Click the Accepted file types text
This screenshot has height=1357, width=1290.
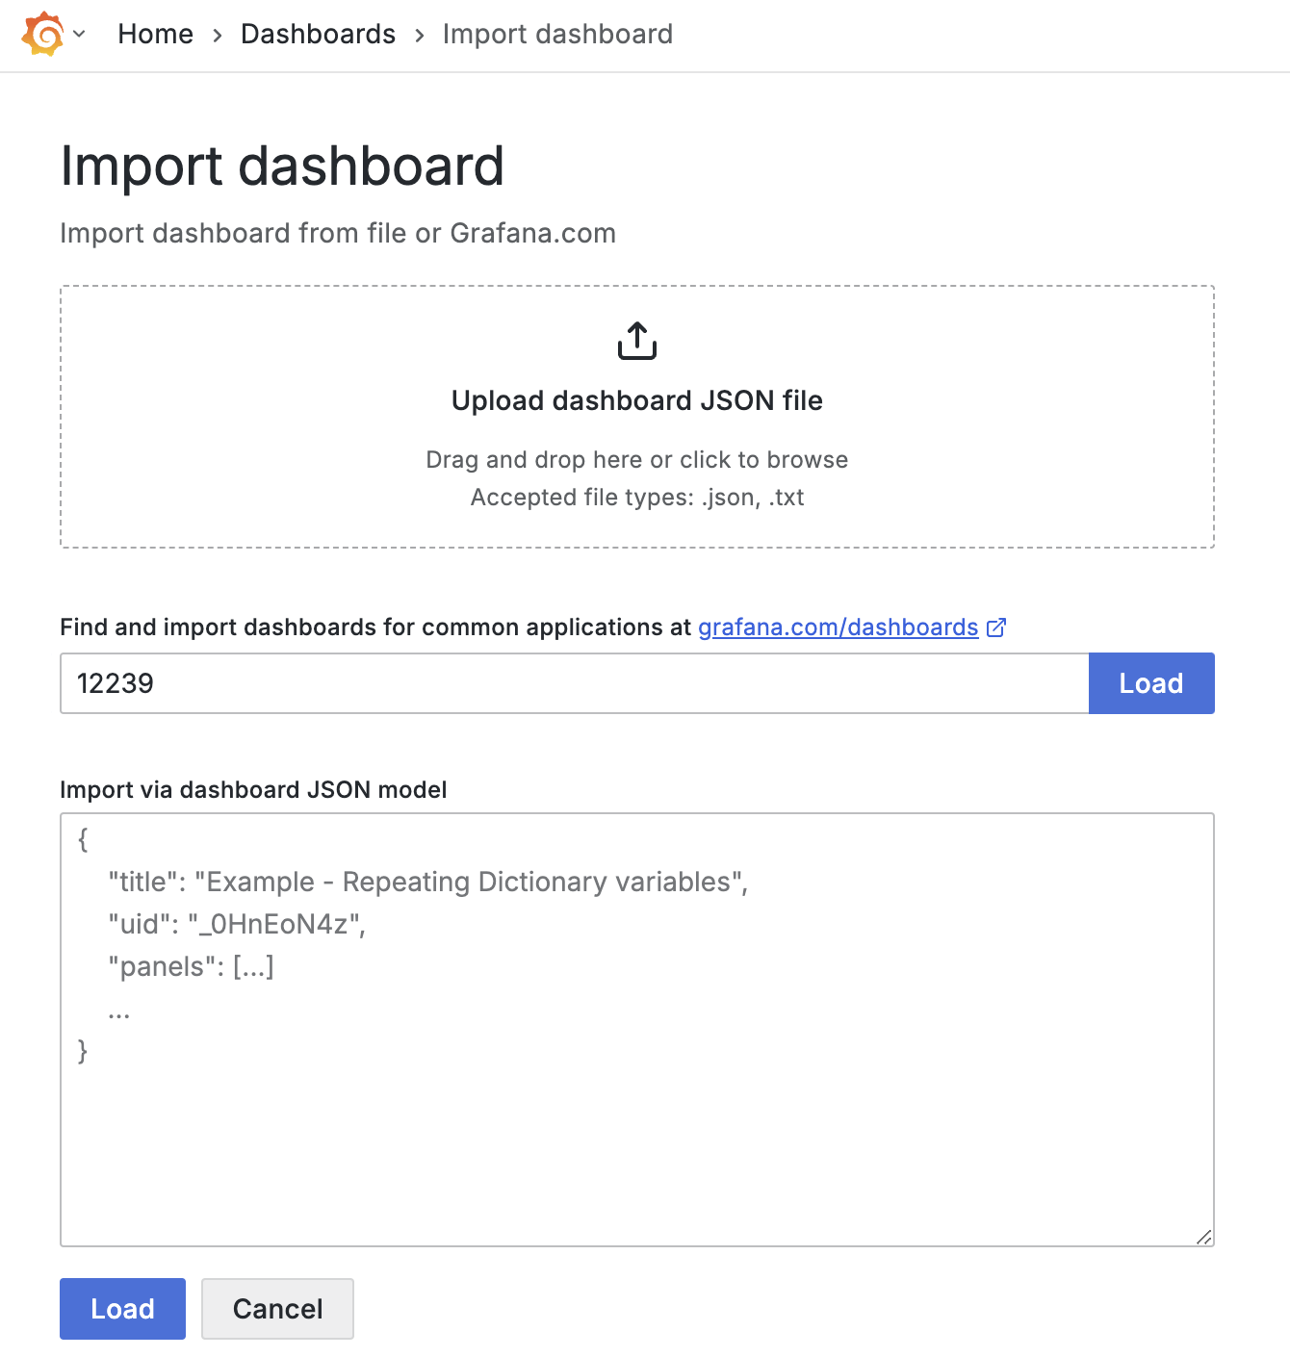(x=637, y=497)
